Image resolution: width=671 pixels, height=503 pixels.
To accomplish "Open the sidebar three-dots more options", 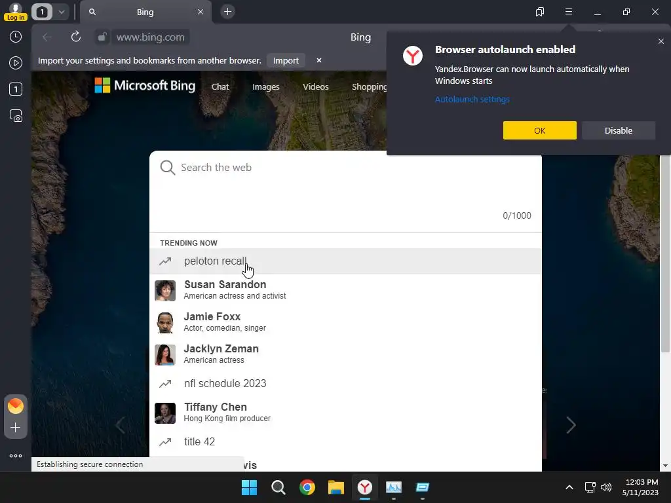I will click(16, 456).
